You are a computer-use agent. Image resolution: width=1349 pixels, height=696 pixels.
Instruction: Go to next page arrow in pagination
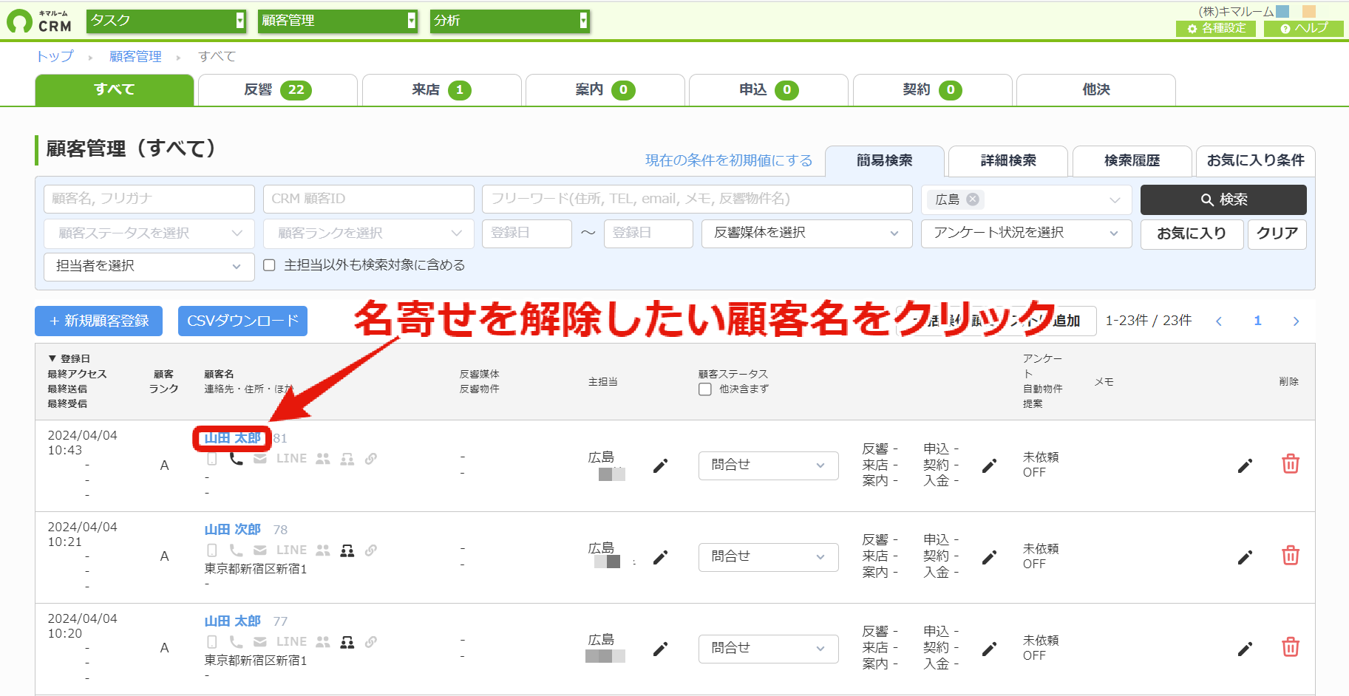pyautogui.click(x=1296, y=321)
